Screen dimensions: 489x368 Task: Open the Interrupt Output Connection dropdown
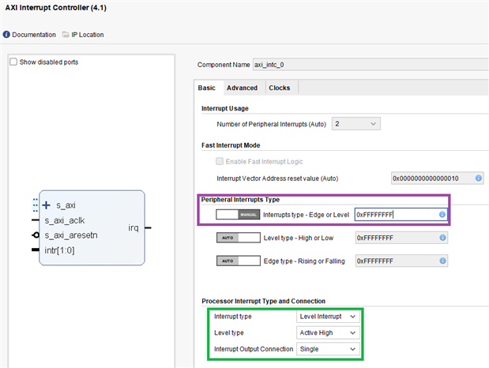(328, 348)
